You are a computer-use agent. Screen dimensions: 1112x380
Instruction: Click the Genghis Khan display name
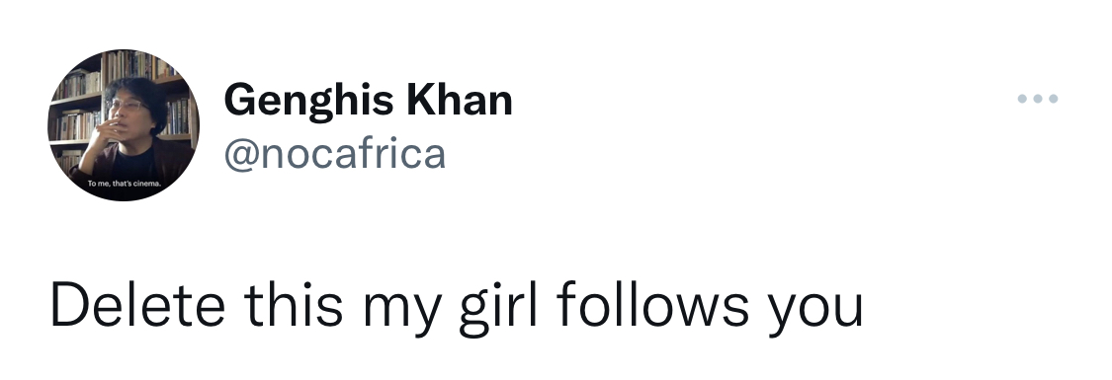pyautogui.click(x=368, y=101)
